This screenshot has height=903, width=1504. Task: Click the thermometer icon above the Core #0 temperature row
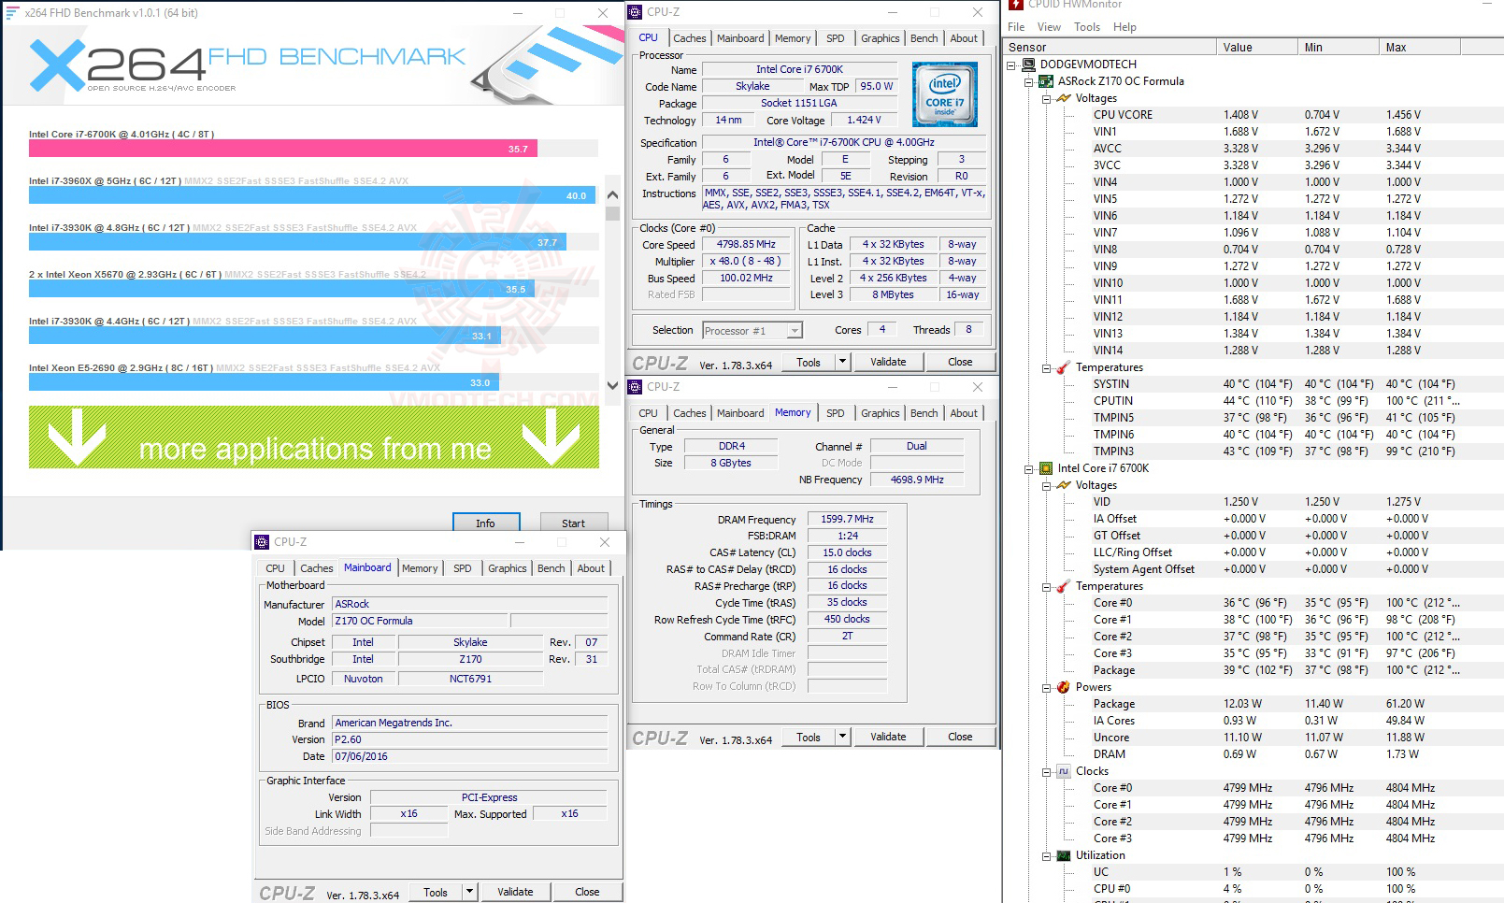tap(1064, 586)
